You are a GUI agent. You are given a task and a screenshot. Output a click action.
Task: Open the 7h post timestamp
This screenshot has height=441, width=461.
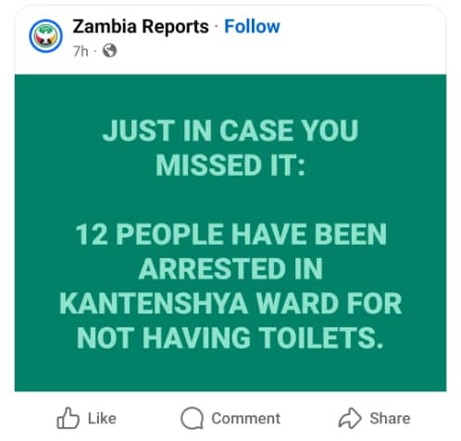pyautogui.click(x=81, y=51)
